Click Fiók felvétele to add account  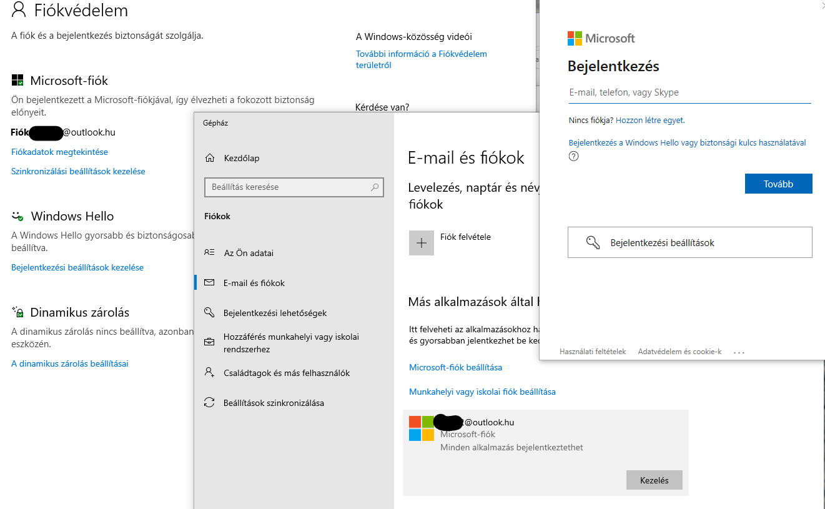point(465,237)
